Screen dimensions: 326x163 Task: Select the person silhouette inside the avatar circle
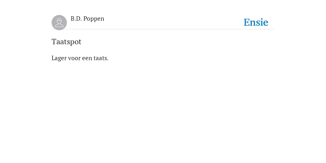59,23
